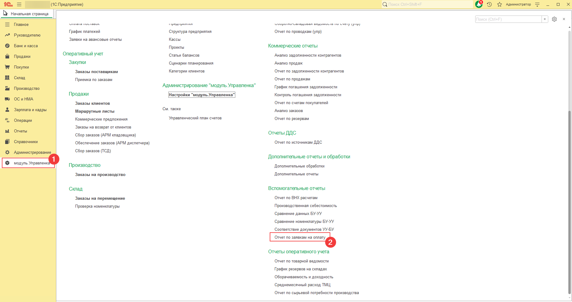Click the Администрирование gear icon
Screen dimensions: 572x302
(x=7, y=152)
